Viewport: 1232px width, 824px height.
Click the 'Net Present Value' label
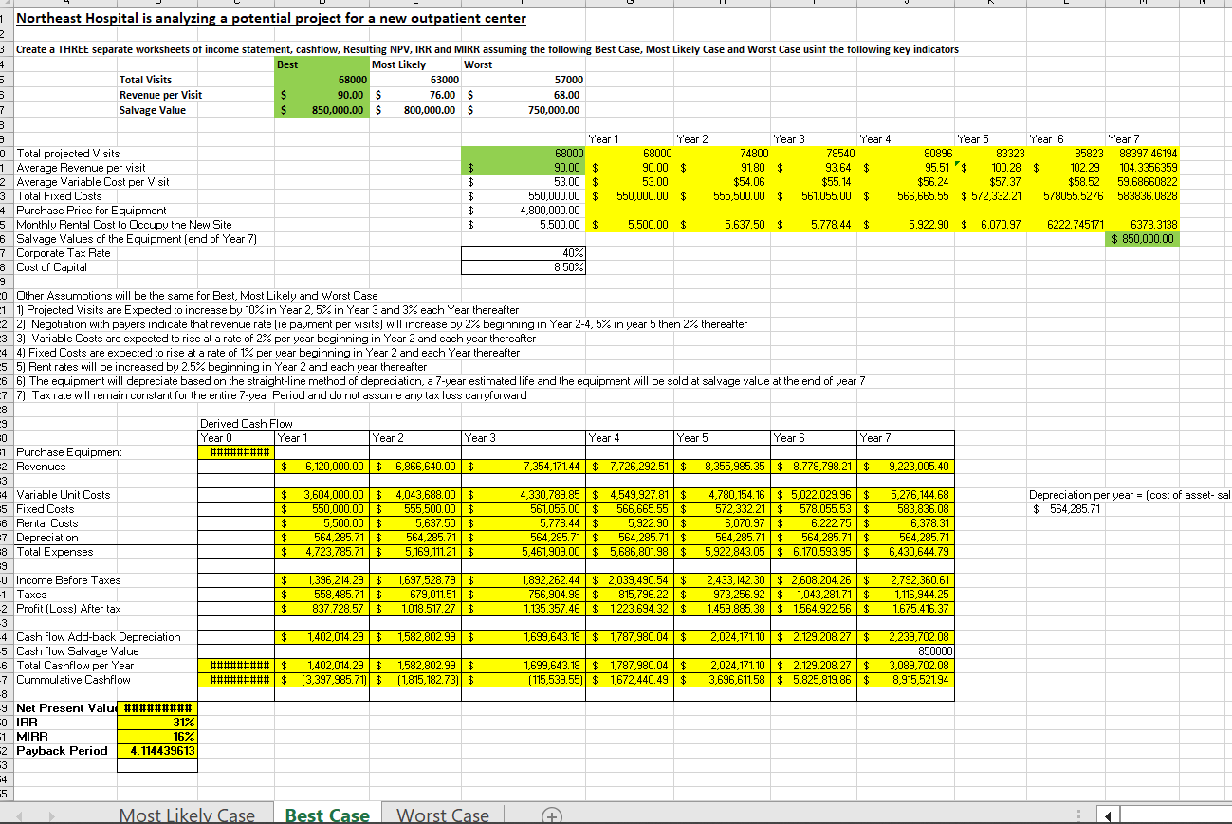click(x=65, y=708)
